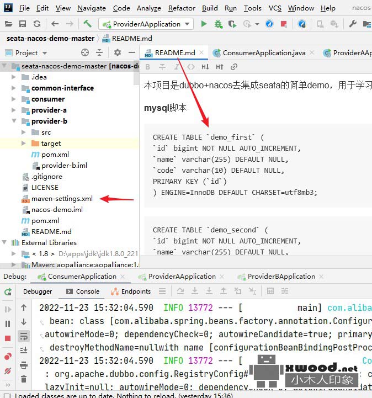Expand the provider-a module

tap(14, 110)
